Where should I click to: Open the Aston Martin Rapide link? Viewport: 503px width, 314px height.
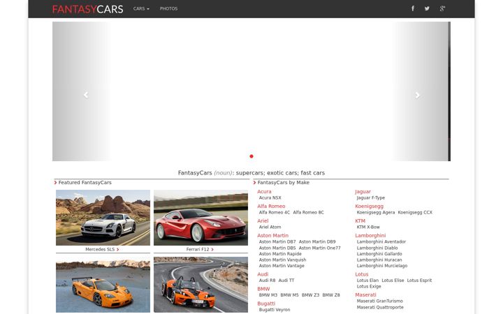(x=280, y=254)
